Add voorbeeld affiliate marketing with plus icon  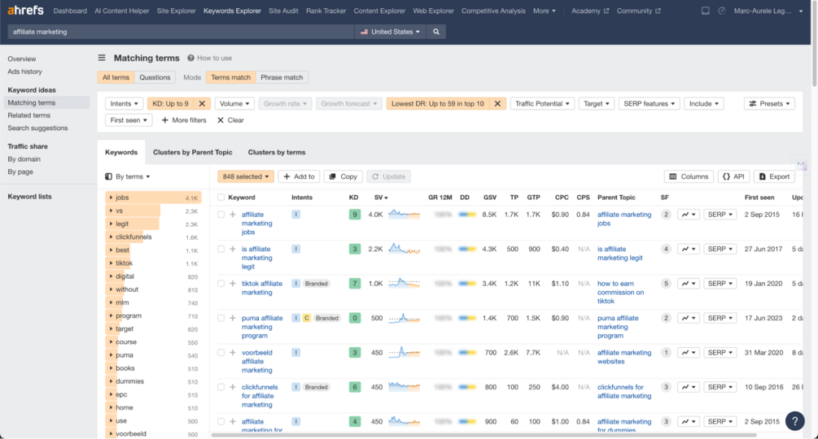pyautogui.click(x=233, y=353)
